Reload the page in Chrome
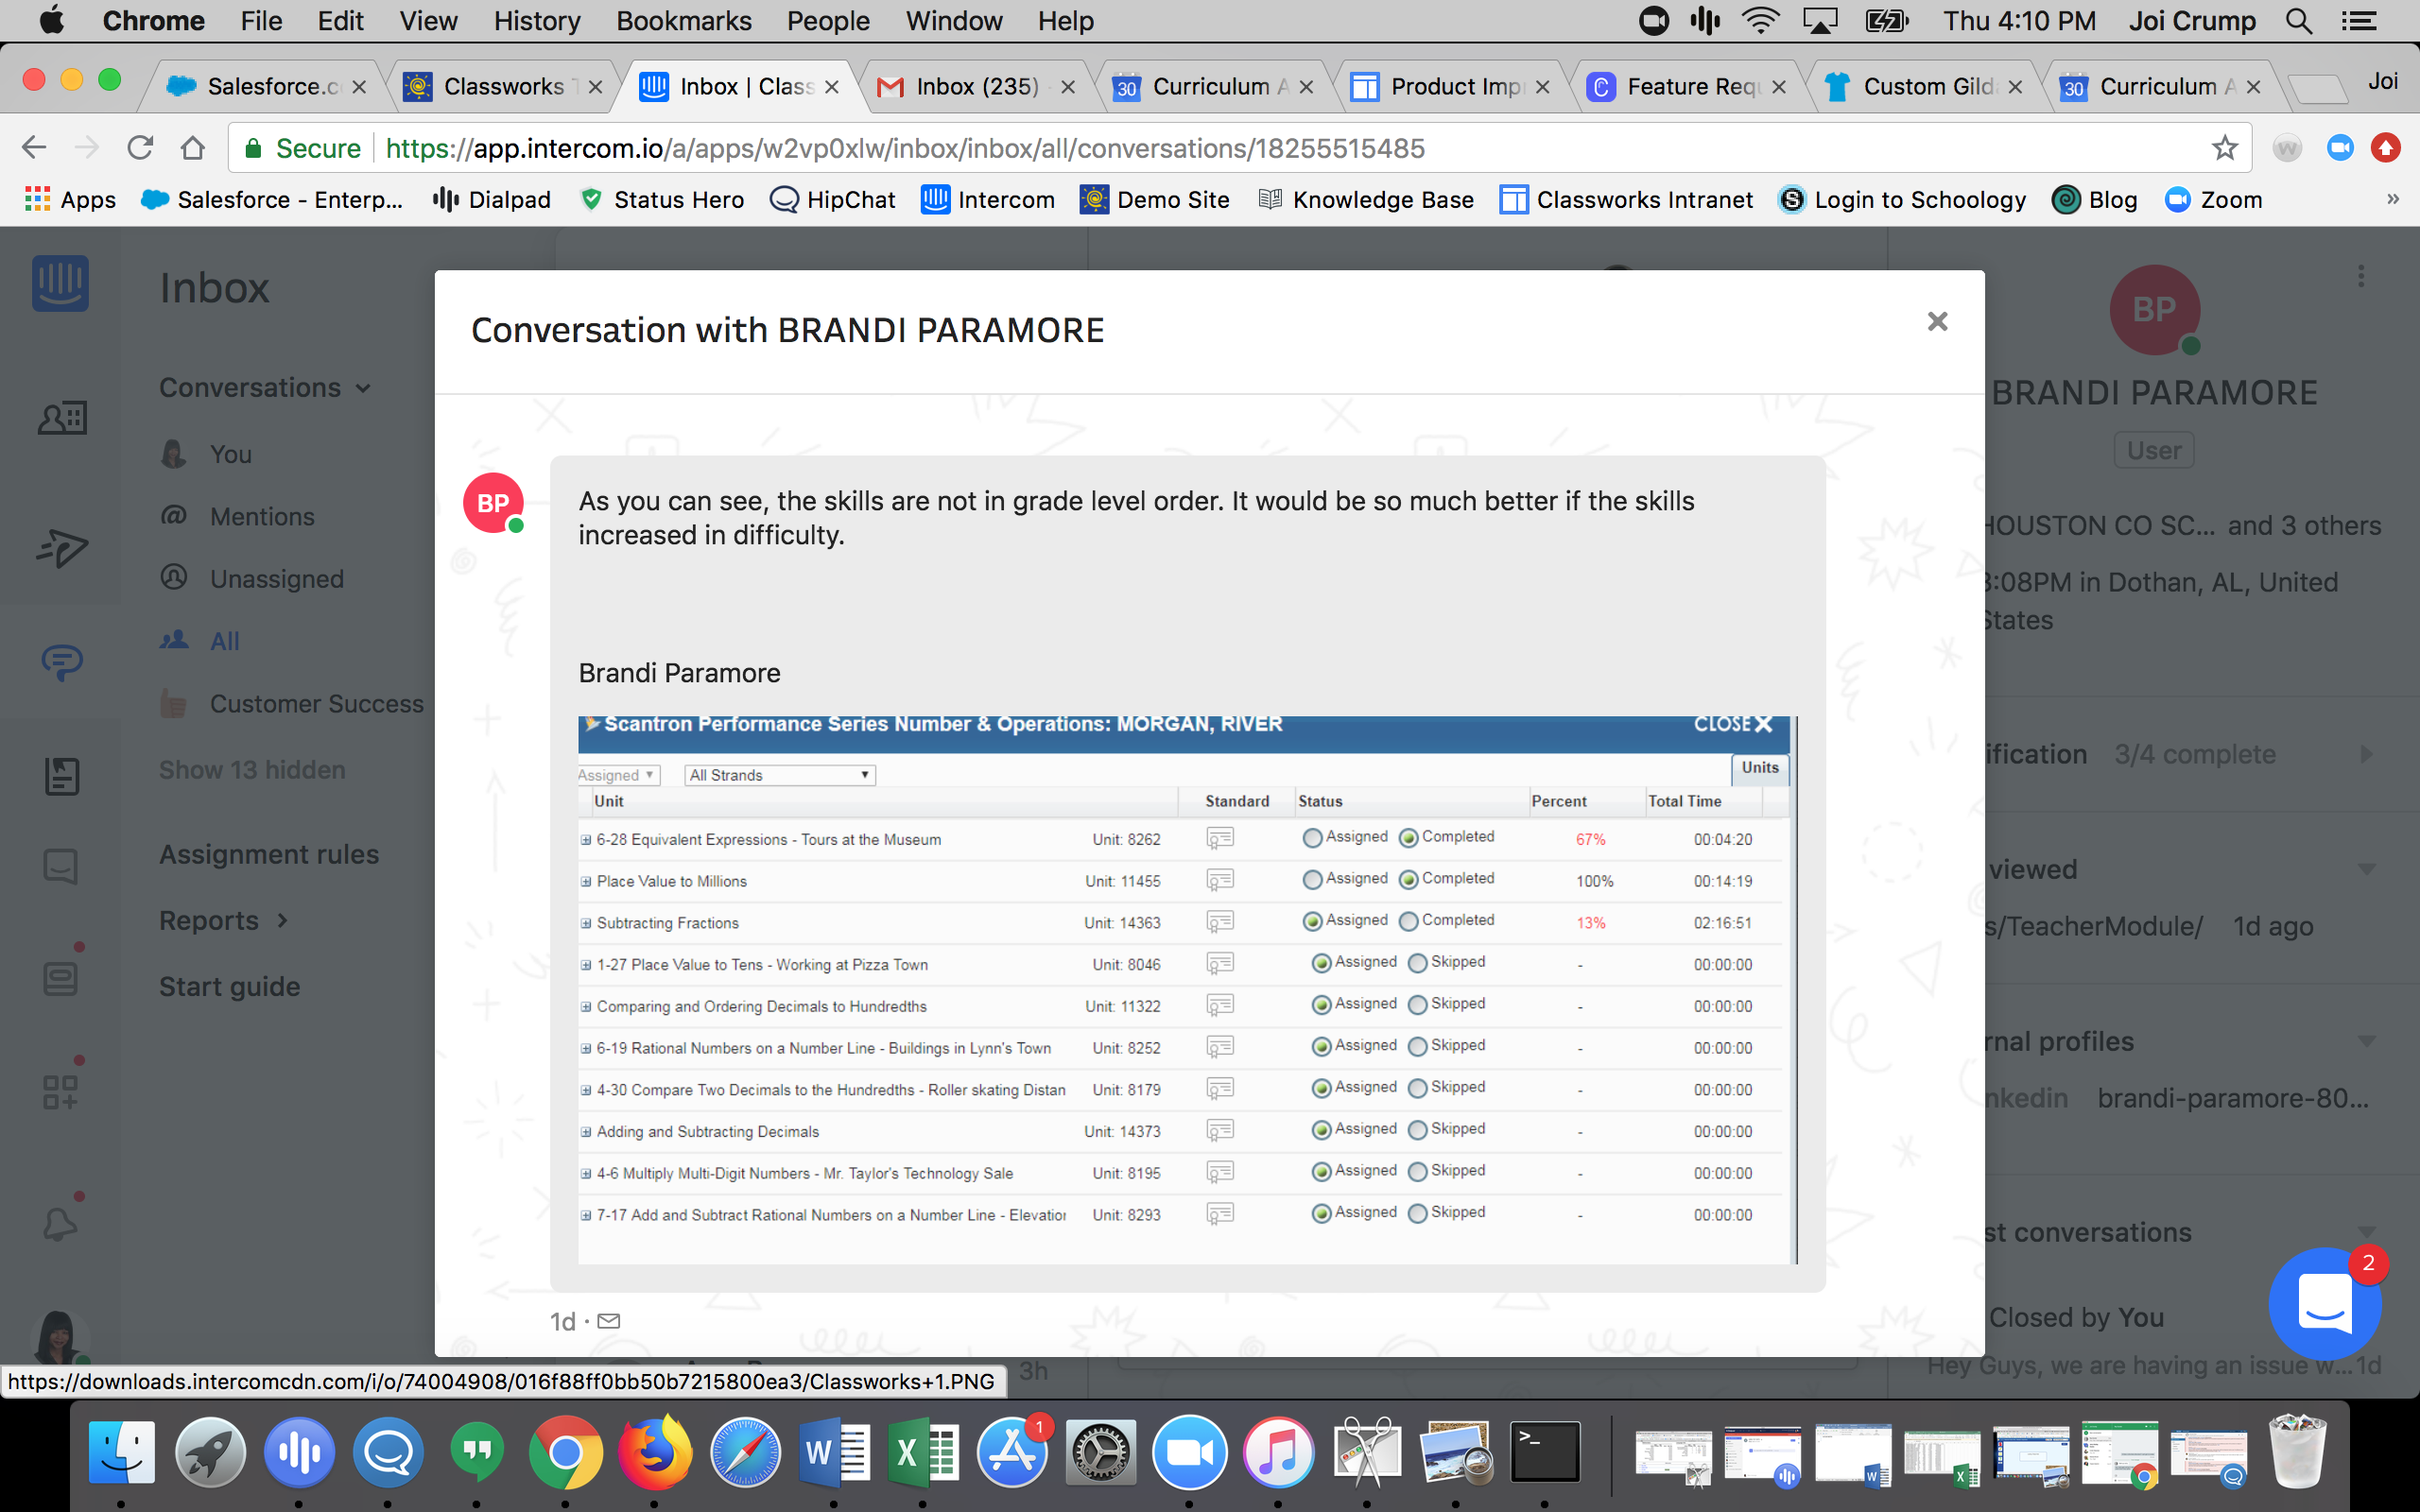2420x1512 pixels. (140, 148)
